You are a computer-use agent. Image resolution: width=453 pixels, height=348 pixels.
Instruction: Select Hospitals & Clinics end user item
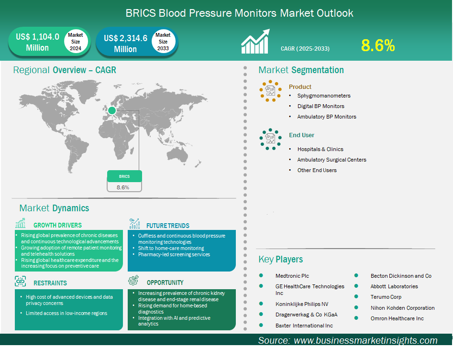click(320, 149)
